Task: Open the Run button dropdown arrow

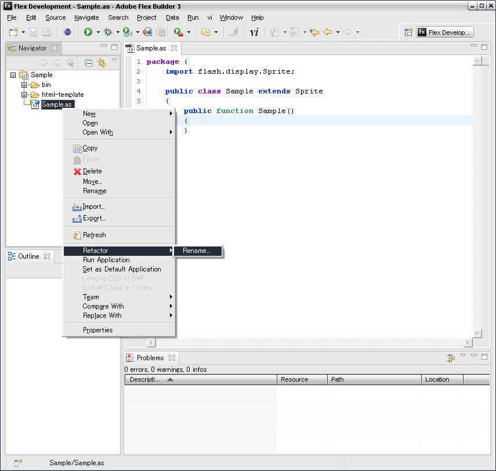Action: point(98,32)
